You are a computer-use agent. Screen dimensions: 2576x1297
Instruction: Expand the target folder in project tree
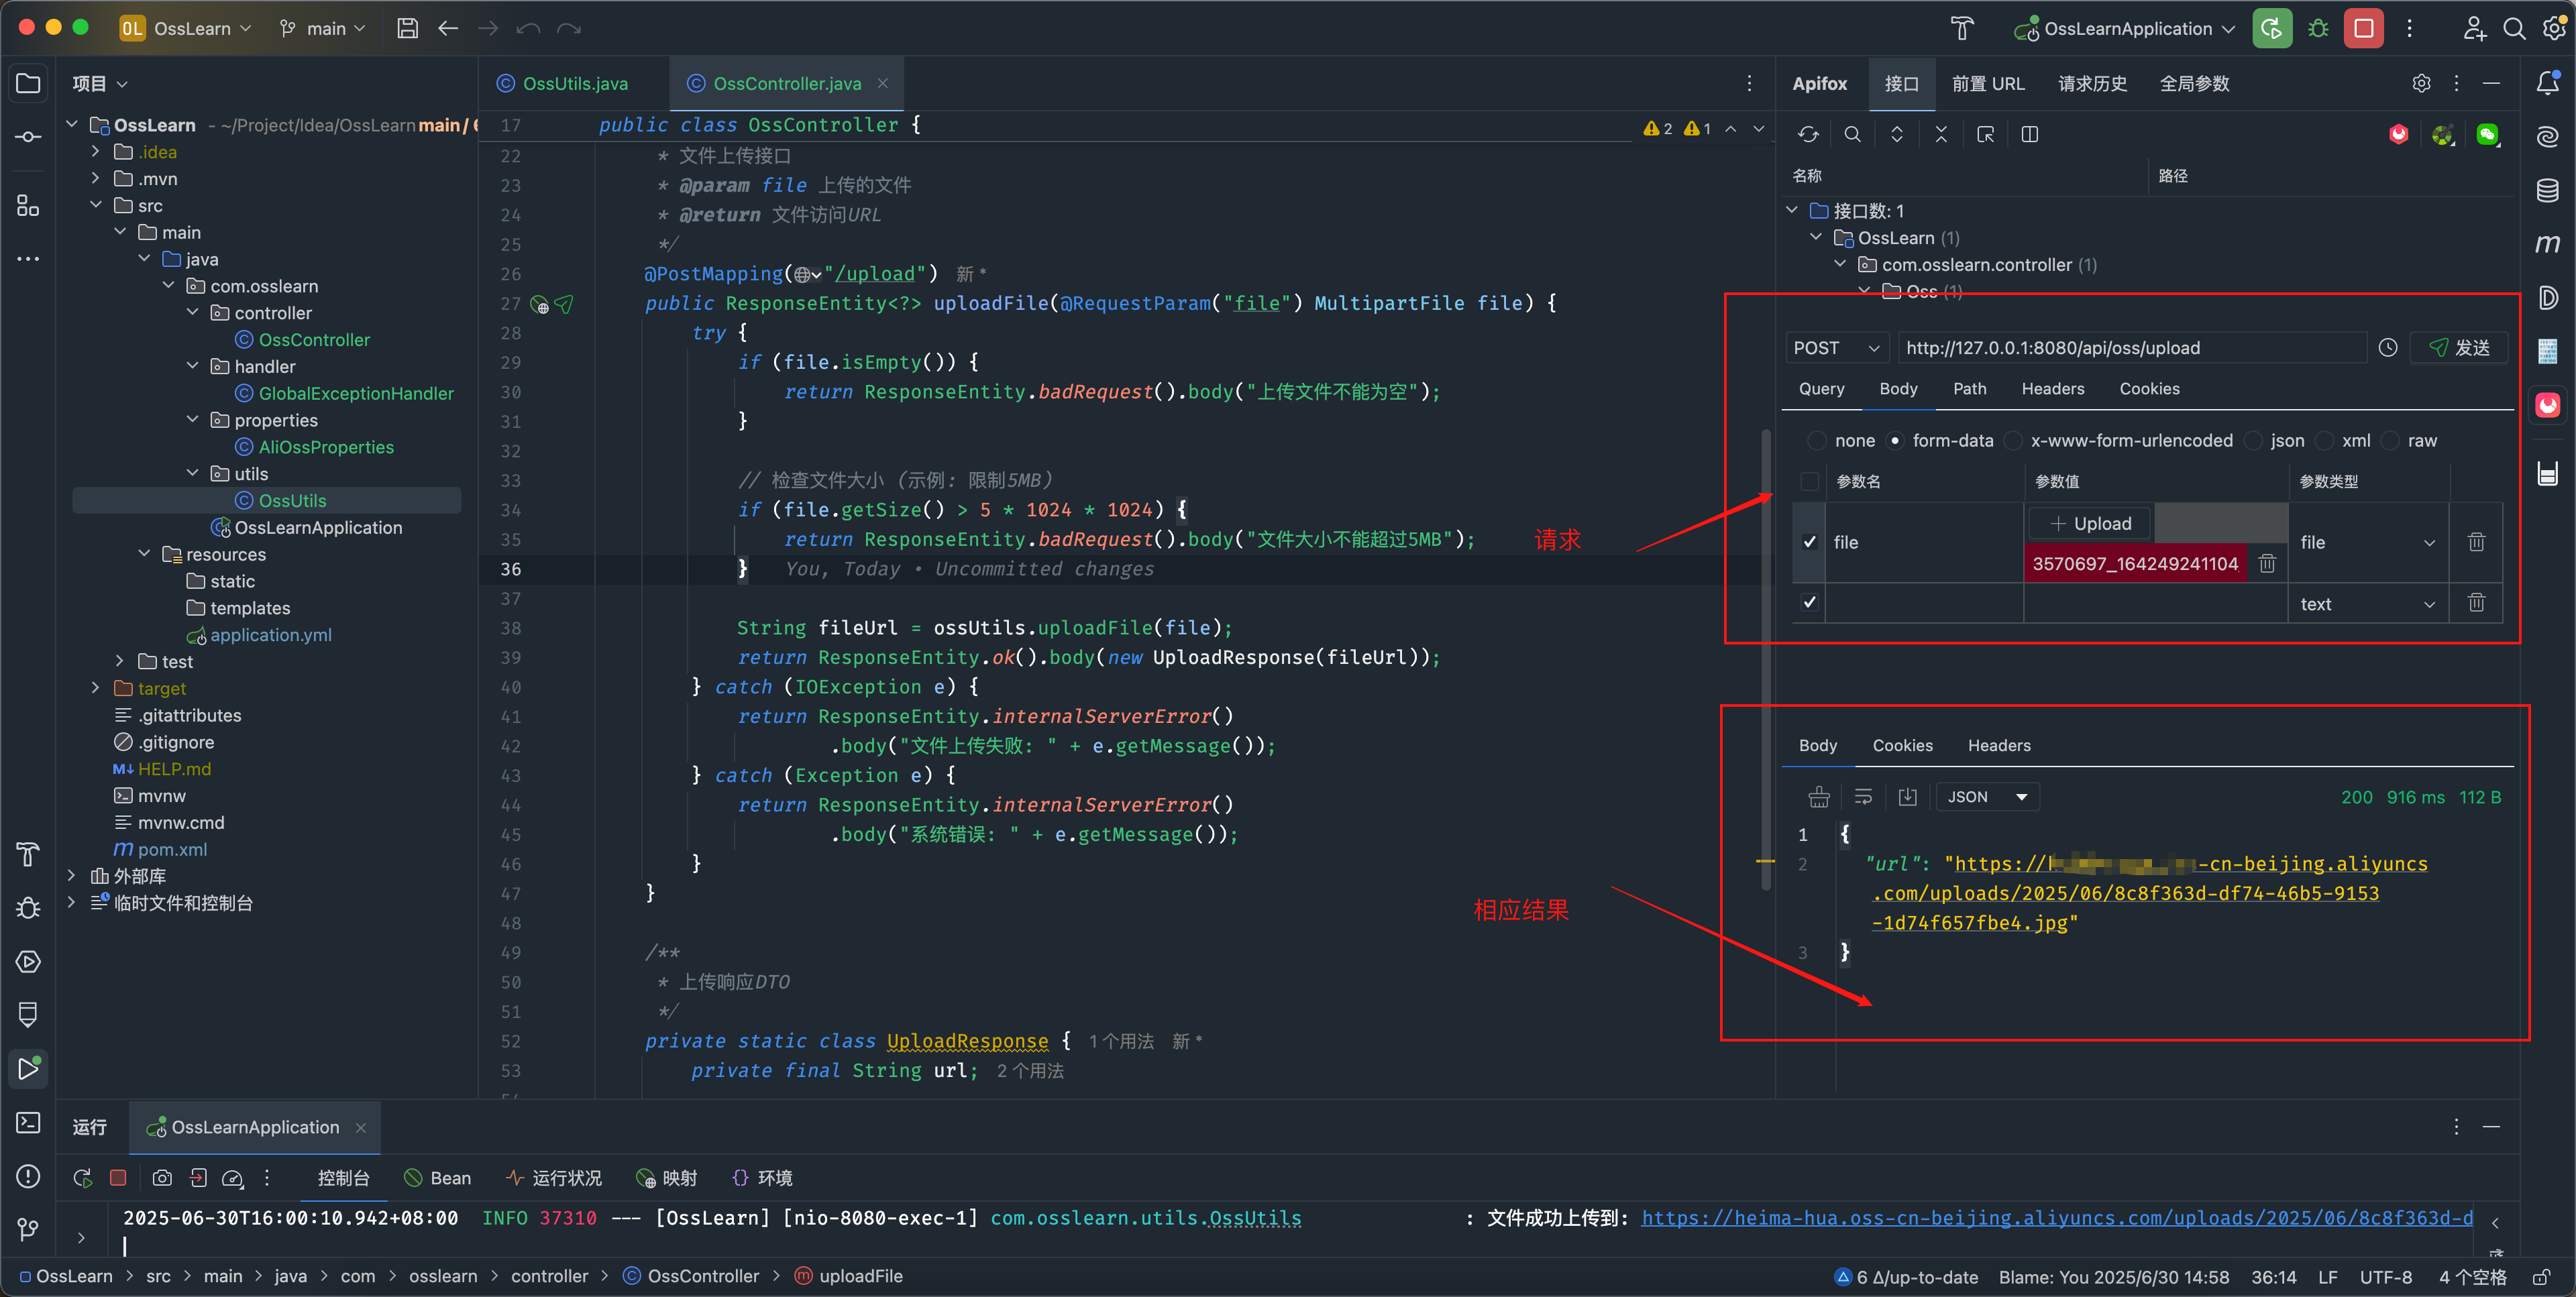(96, 688)
